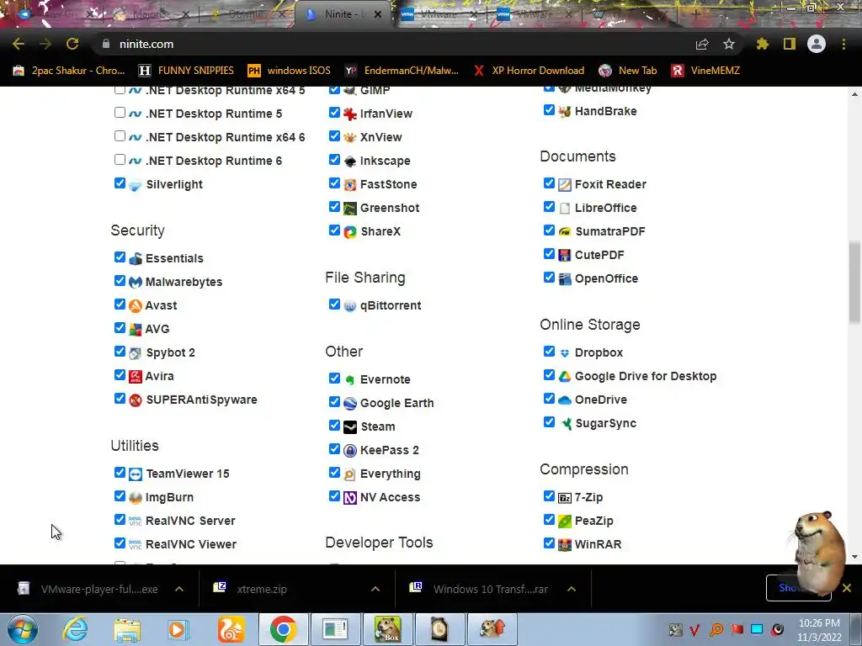The image size is (862, 646).
Task: Check the .NET Desktop Runtime 5 box
Action: click(x=120, y=113)
